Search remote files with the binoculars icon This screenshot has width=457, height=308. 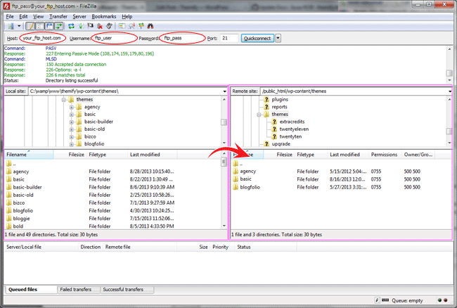pos(150,26)
